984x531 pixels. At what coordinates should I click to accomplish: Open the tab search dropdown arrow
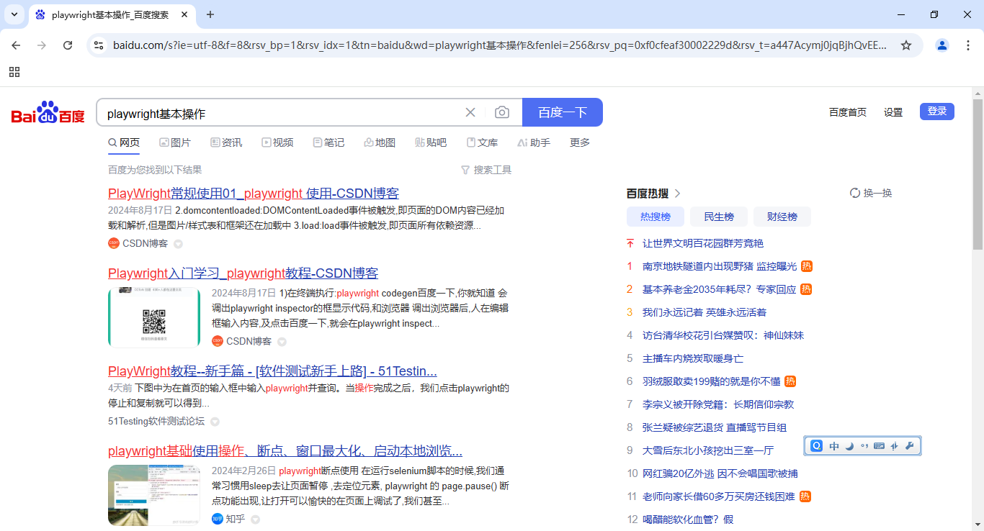pyautogui.click(x=14, y=14)
